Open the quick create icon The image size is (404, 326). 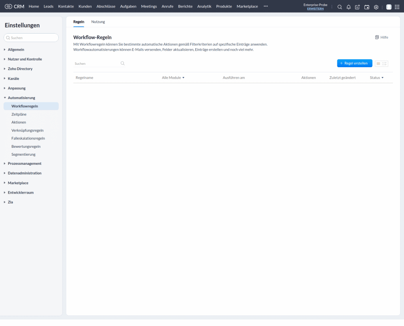(357, 7)
